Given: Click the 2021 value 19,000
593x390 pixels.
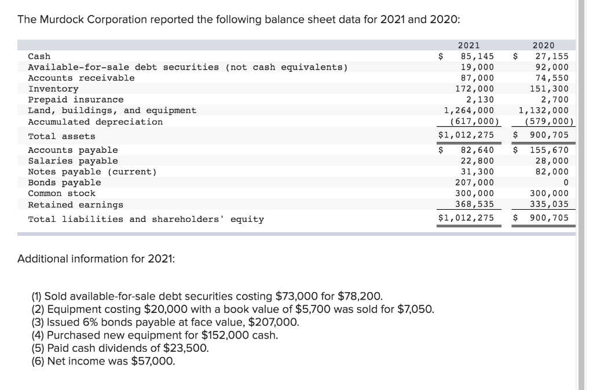Looking at the screenshot, I should (x=477, y=67).
